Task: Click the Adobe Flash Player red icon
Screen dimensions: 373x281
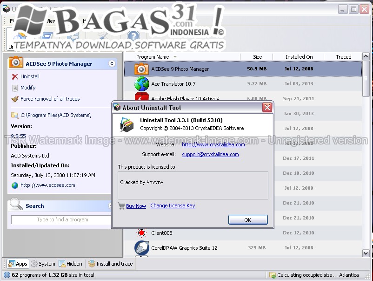Action: tap(141, 96)
